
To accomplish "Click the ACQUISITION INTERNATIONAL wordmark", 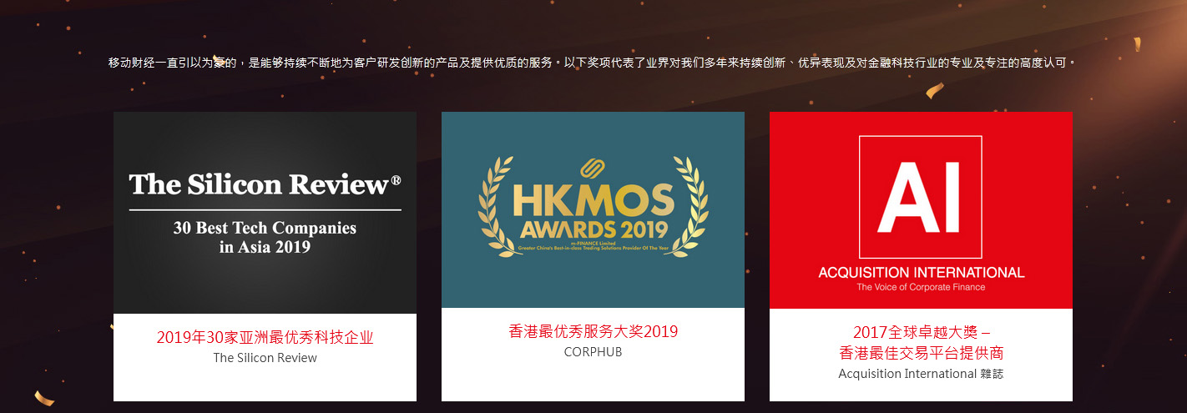I will coord(921,273).
